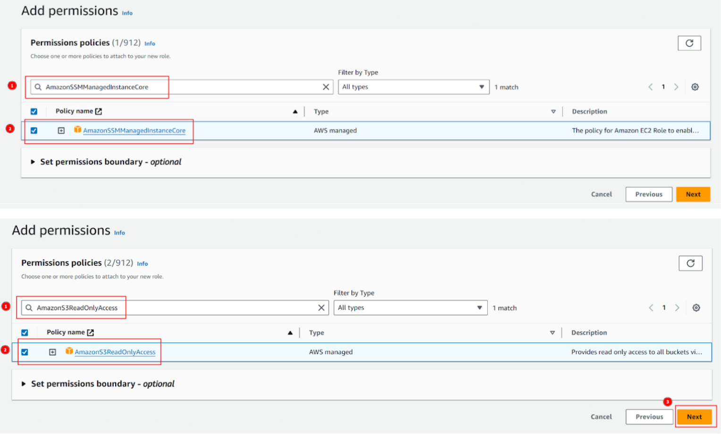Open the Filter by Type dropdown in the top panel
This screenshot has height=435, width=721.
point(413,87)
